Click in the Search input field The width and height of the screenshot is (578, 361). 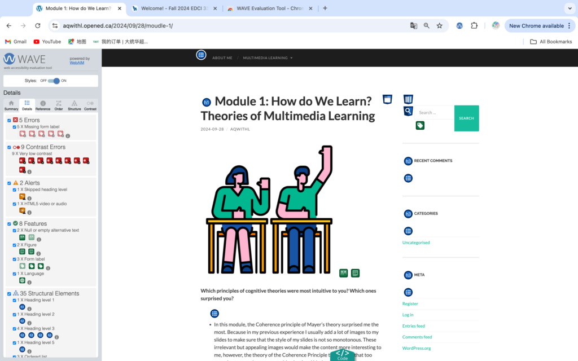[434, 113]
